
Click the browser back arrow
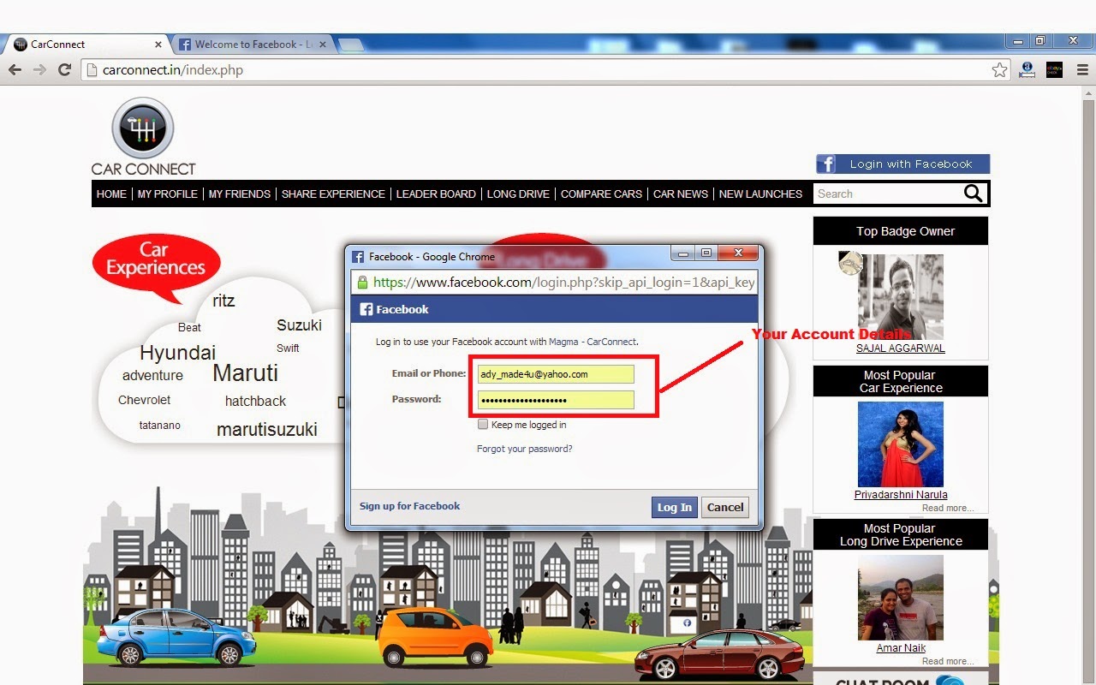(x=15, y=70)
